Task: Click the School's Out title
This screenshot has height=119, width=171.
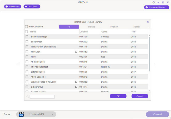Action: tap(37, 87)
